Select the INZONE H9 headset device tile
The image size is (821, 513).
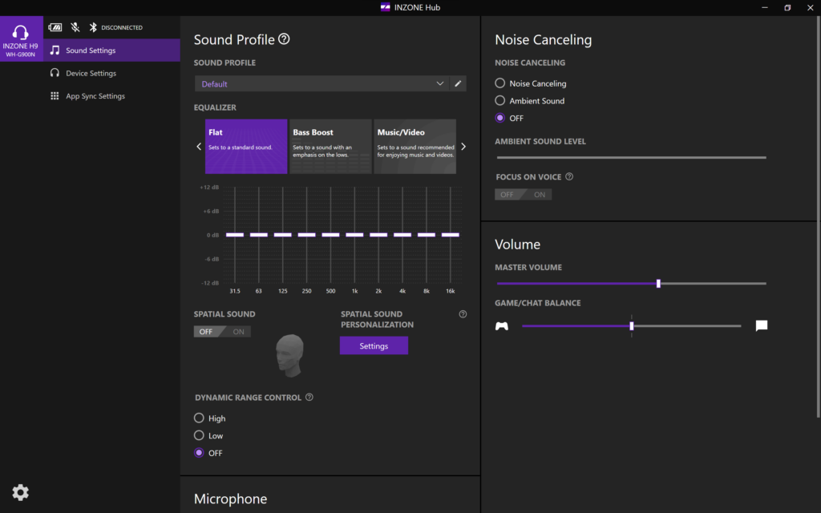pyautogui.click(x=22, y=38)
